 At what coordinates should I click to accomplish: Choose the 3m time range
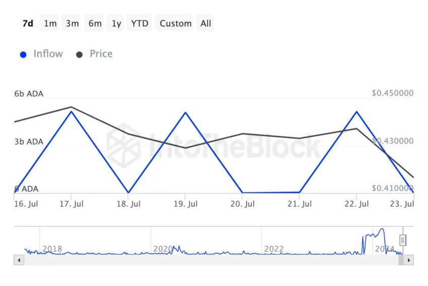pos(72,24)
